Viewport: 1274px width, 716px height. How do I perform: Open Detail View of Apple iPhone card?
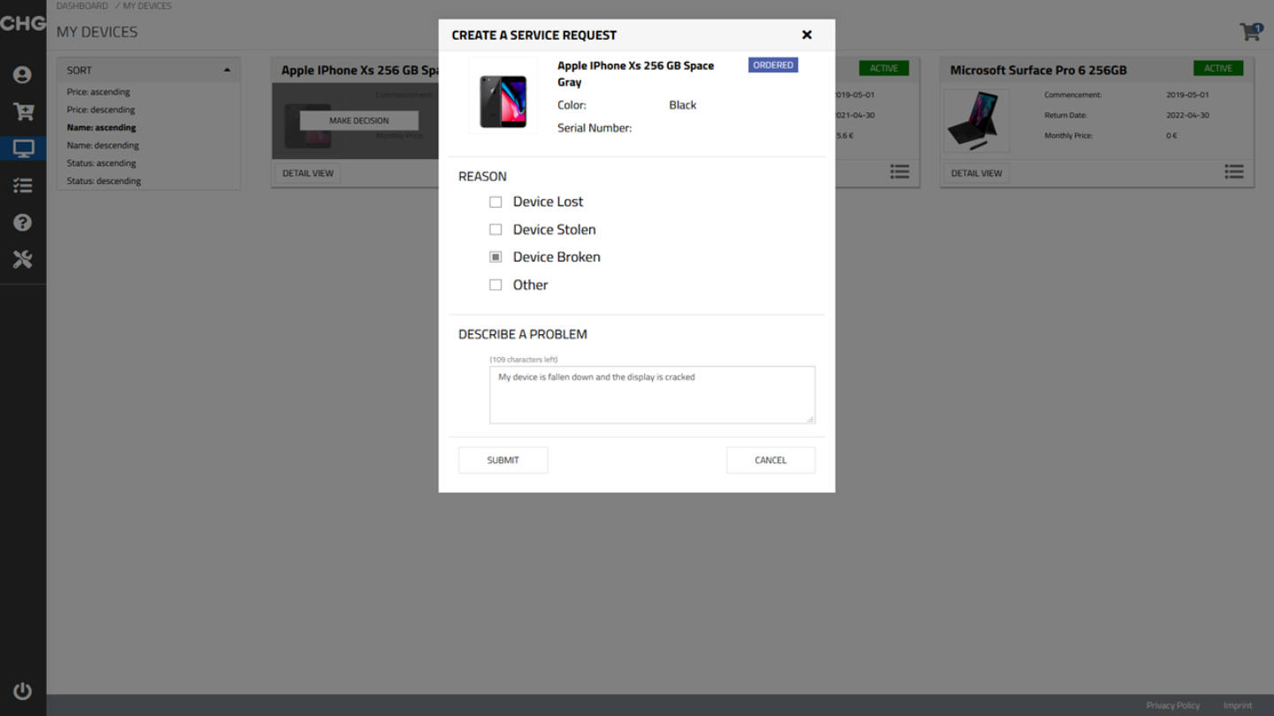coord(308,173)
